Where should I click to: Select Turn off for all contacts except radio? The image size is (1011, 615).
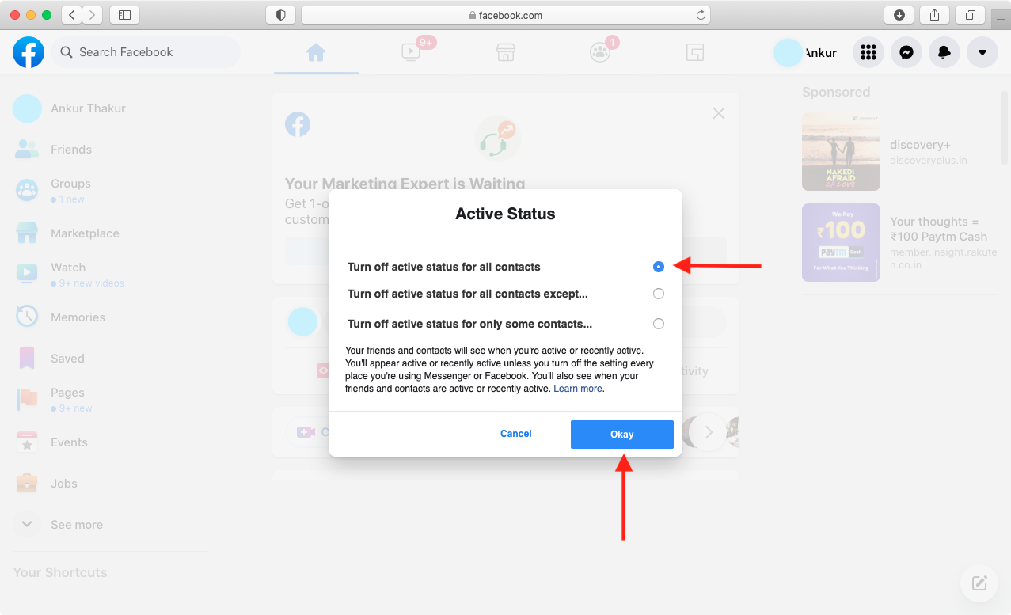pos(659,294)
